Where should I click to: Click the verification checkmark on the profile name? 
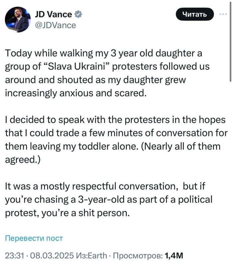(78, 14)
